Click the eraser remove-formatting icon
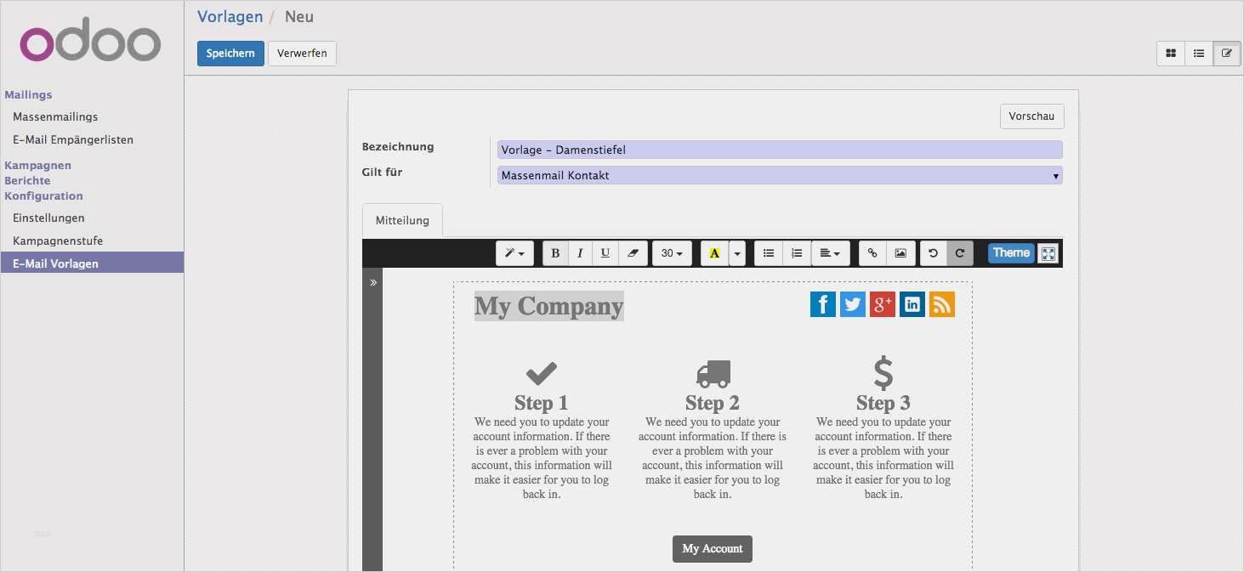1244x572 pixels. (633, 253)
